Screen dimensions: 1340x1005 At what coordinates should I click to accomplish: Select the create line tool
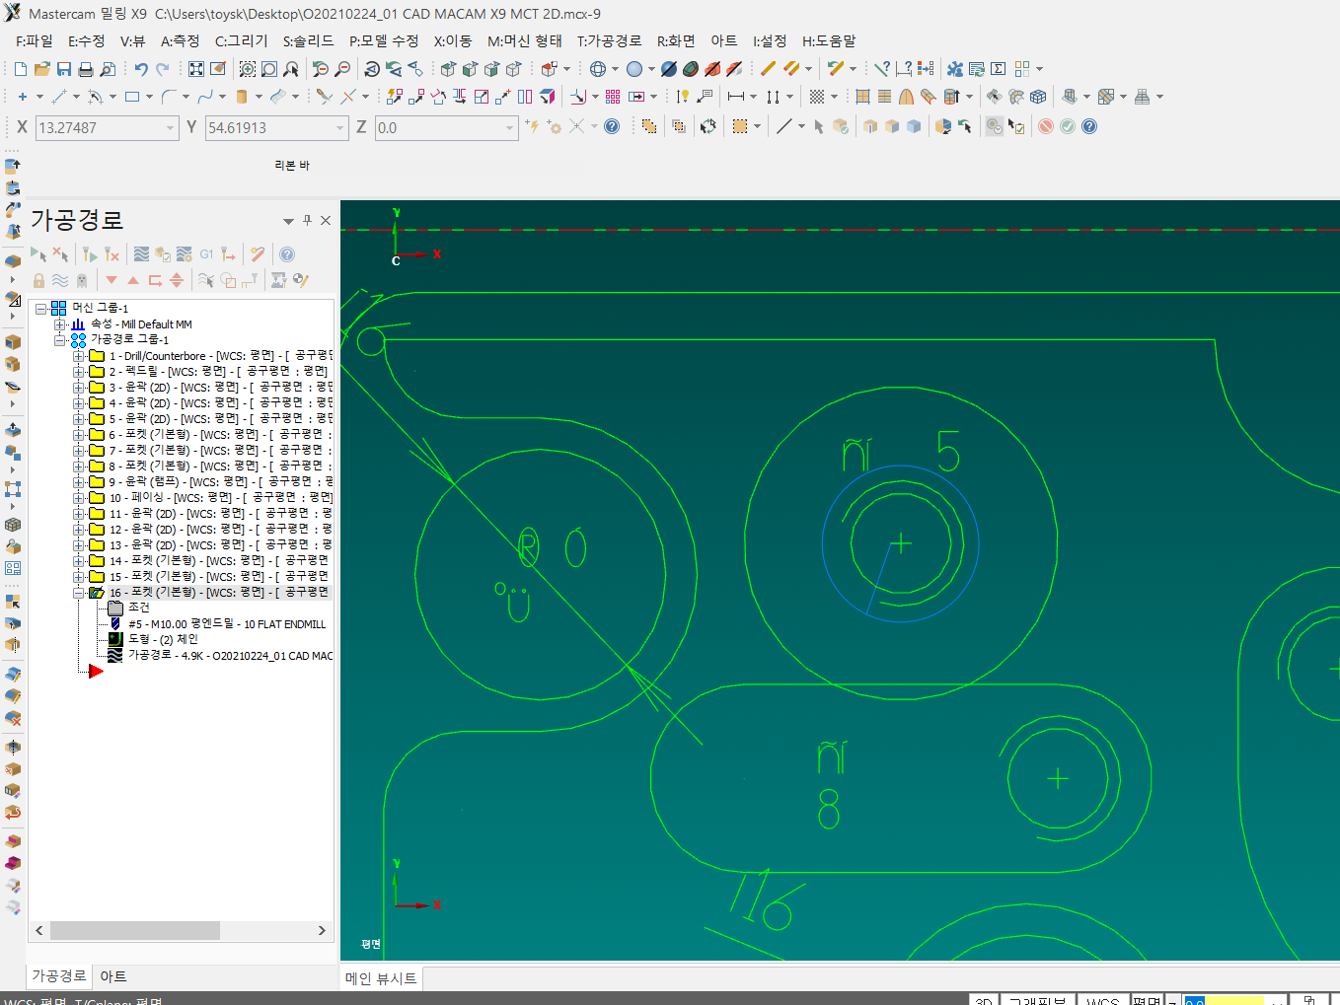tap(58, 97)
